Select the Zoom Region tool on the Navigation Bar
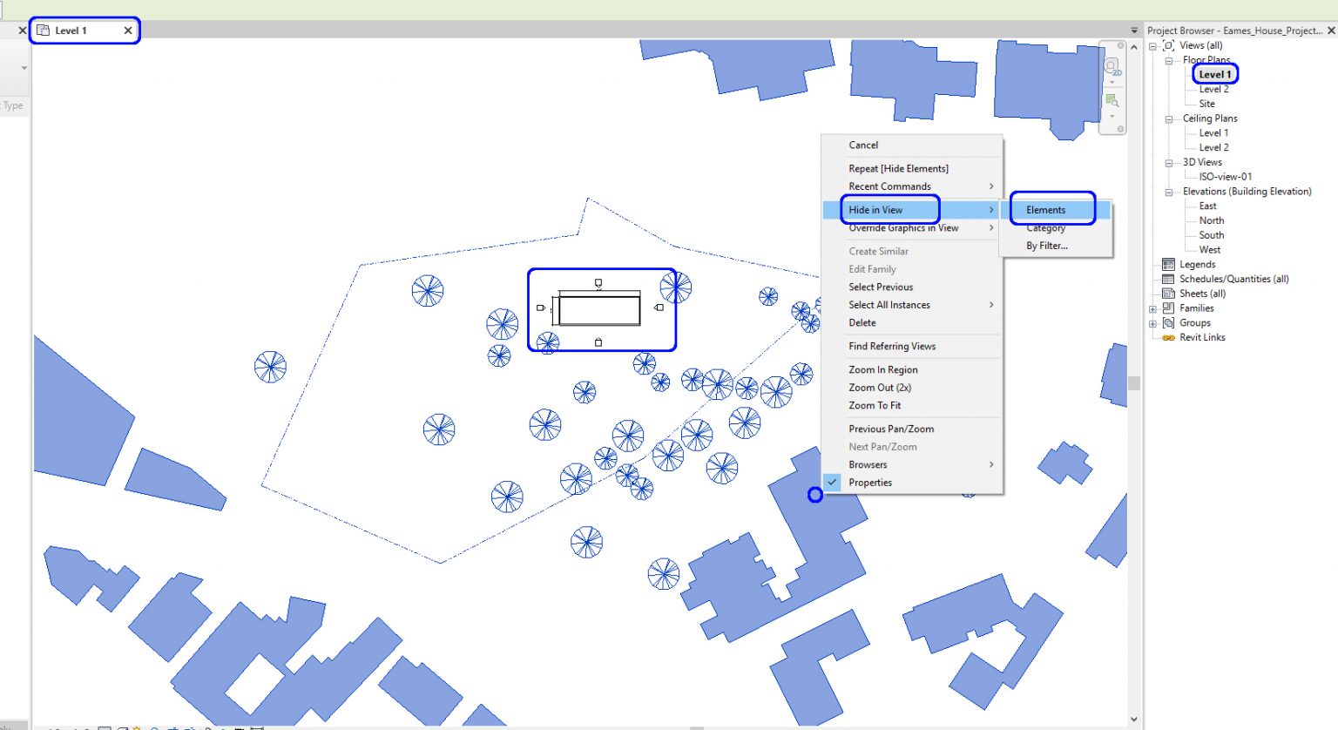The image size is (1338, 730). (x=1112, y=101)
